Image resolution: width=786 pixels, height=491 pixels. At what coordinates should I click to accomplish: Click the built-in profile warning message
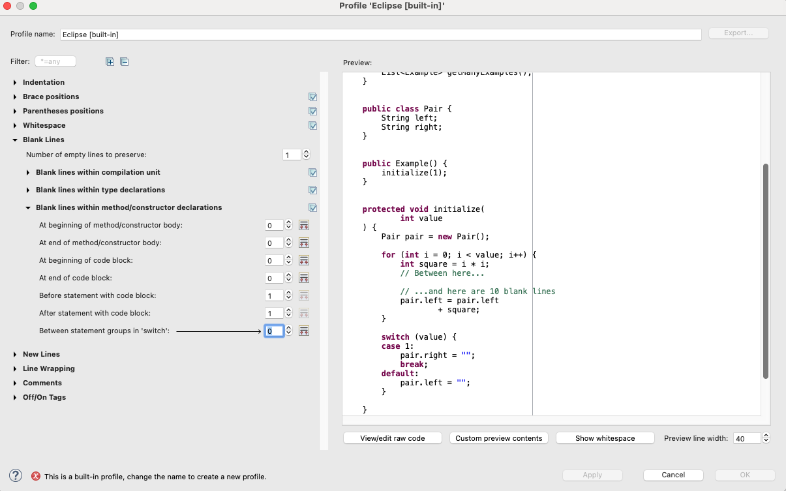coord(155,477)
